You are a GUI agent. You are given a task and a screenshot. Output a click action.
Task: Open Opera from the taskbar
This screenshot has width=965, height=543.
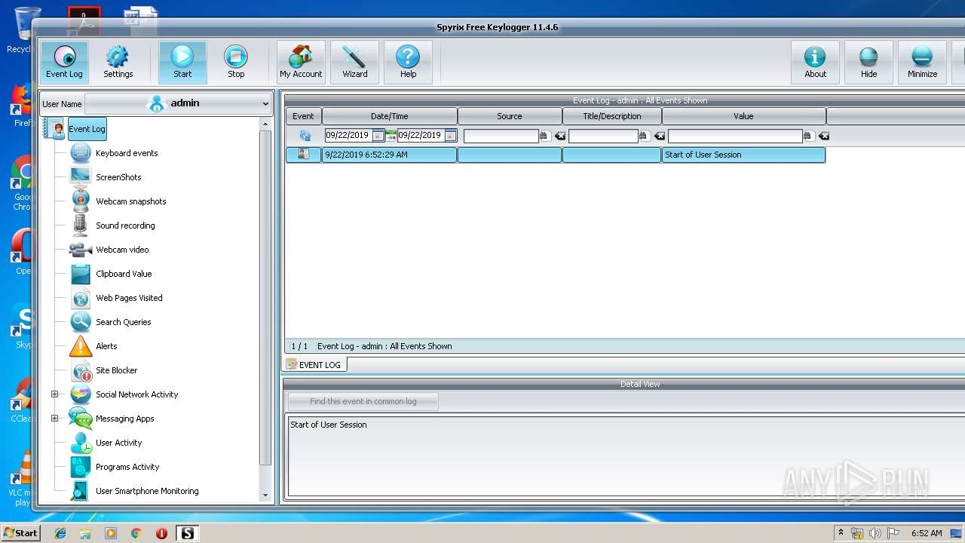tap(161, 533)
